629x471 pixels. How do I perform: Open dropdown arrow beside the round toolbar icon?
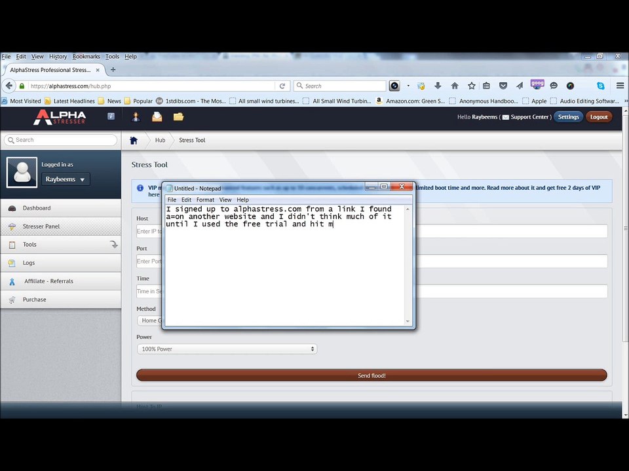(x=408, y=86)
